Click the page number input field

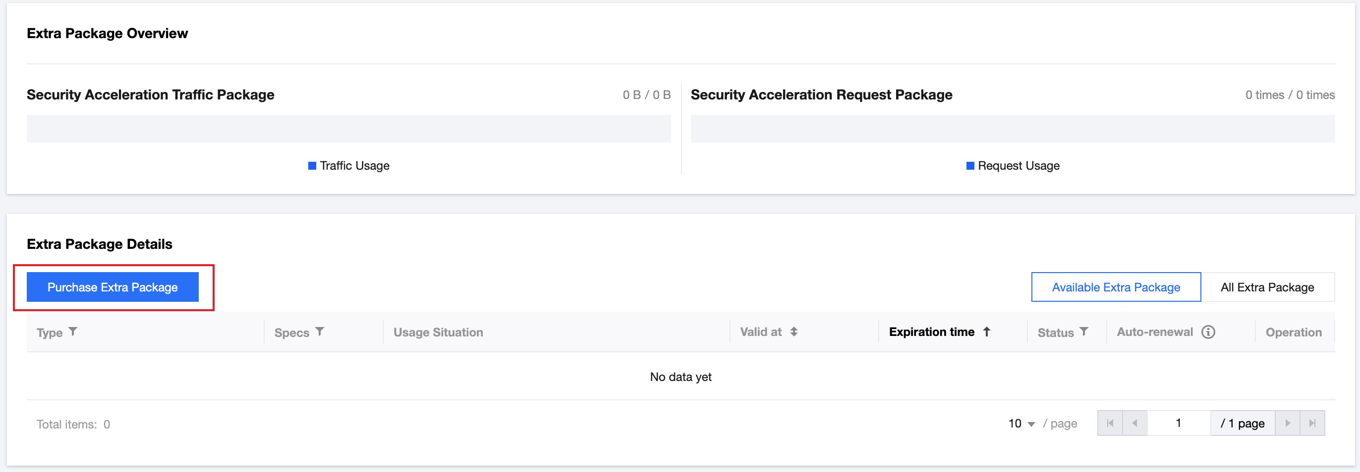[x=1179, y=423]
